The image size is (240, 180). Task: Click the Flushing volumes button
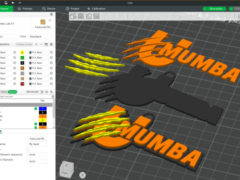(24, 44)
